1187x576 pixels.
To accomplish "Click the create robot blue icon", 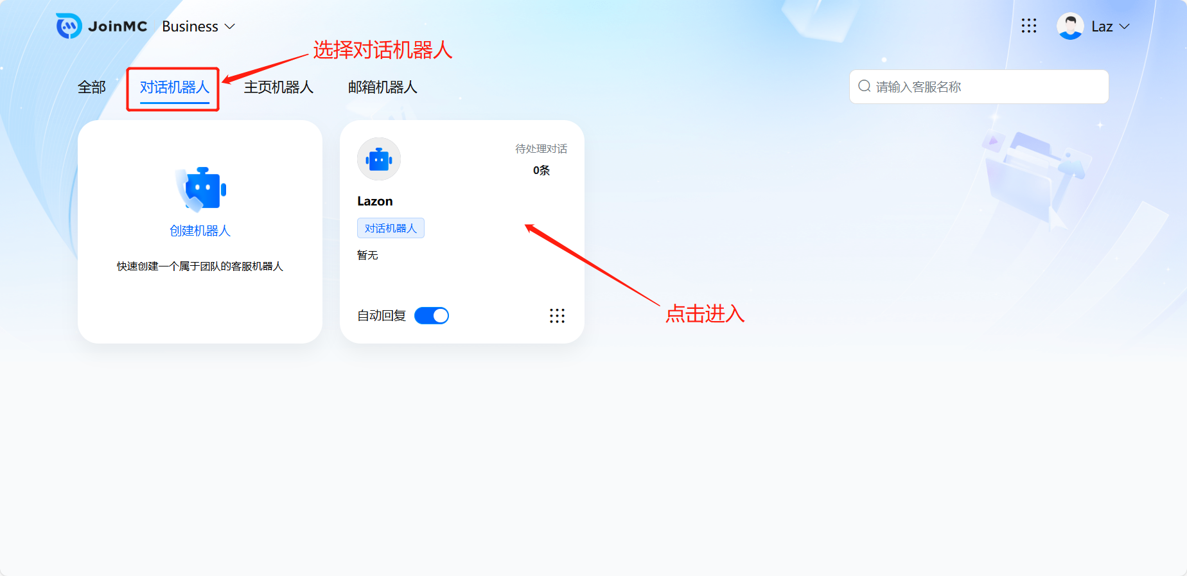I will [201, 189].
